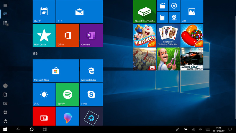Switch to all apps list view
Screen dimensions: 236x133
pyautogui.click(x=5, y=23)
